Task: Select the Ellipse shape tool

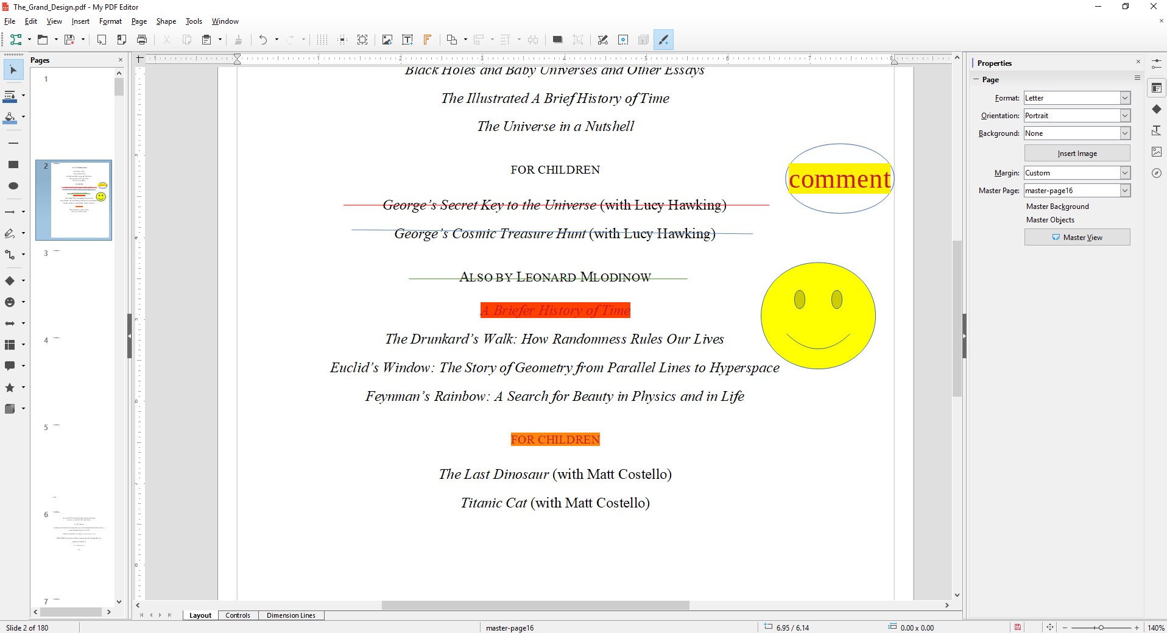Action: click(13, 186)
